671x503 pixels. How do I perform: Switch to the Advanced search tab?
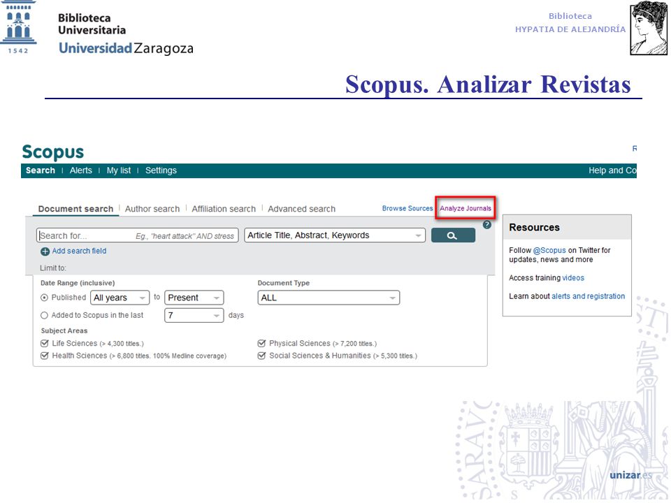pyautogui.click(x=302, y=209)
